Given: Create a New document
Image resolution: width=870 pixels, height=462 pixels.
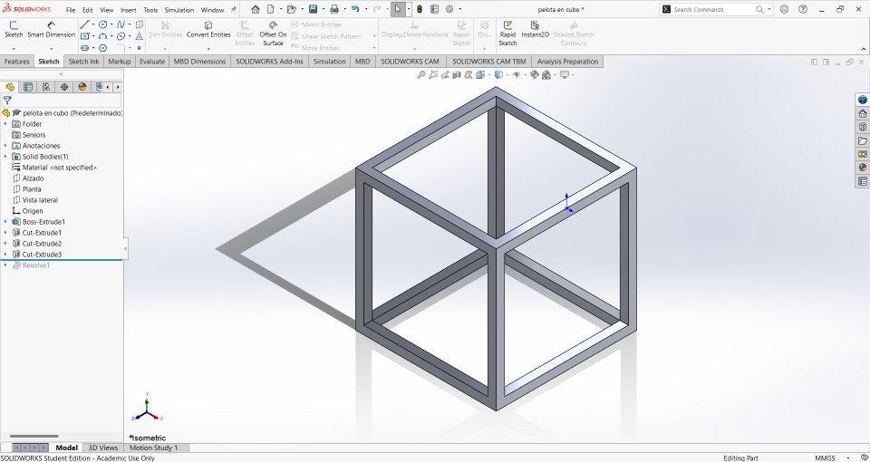Looking at the screenshot, I should pos(271,9).
